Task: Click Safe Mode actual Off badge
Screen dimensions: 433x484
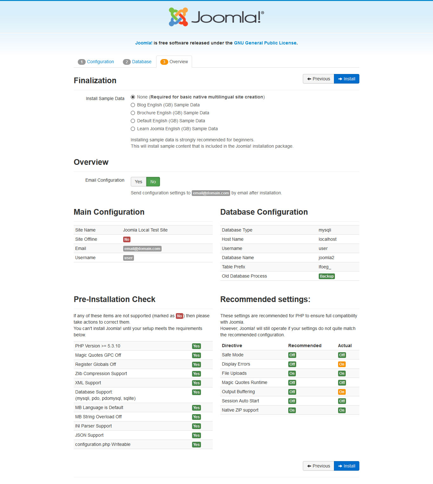Action: click(x=342, y=355)
